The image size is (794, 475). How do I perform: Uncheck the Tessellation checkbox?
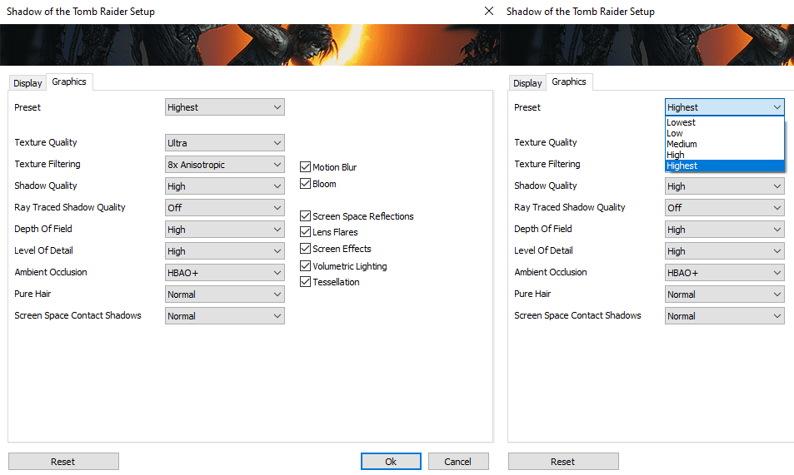pos(305,281)
